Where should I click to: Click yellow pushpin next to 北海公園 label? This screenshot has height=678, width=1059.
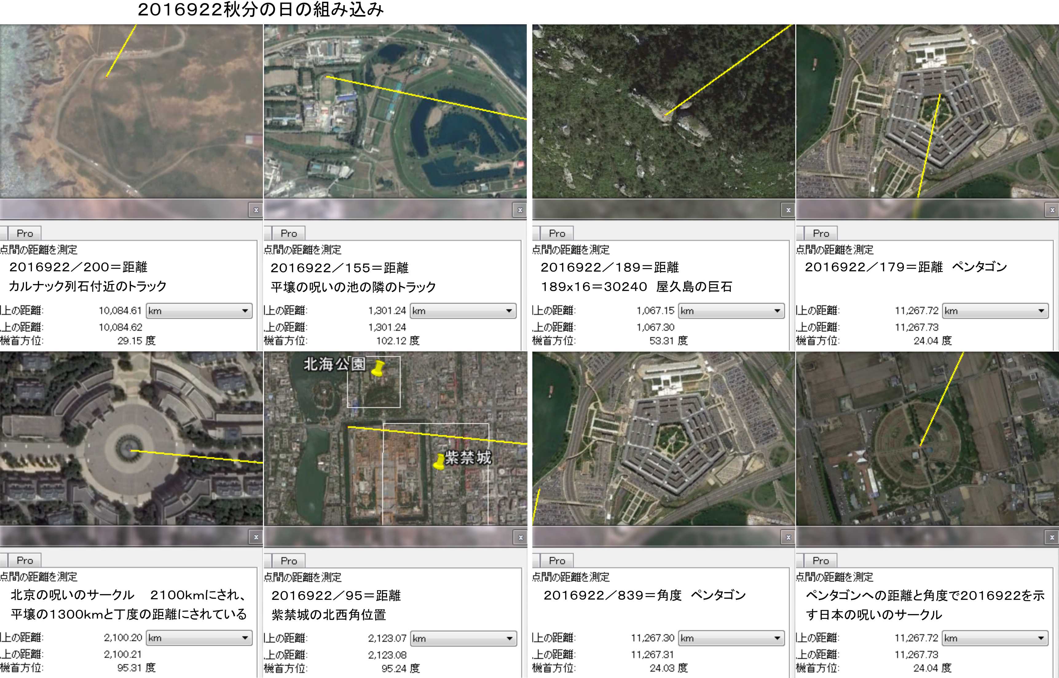377,368
